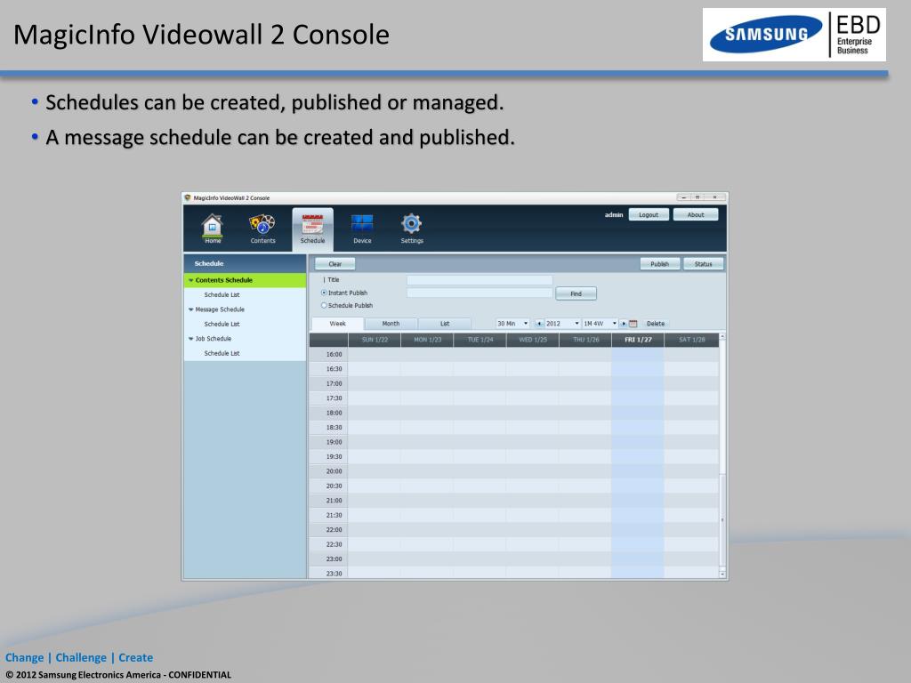Open the Contents section icon

(262, 224)
